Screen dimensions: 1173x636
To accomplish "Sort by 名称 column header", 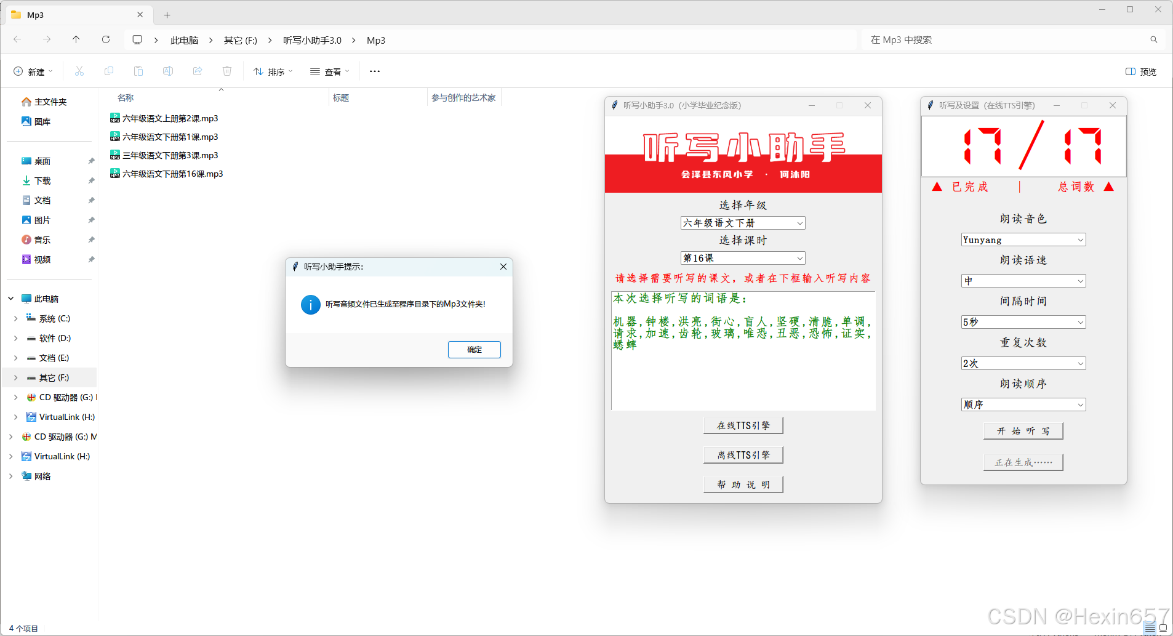I will (x=126, y=98).
